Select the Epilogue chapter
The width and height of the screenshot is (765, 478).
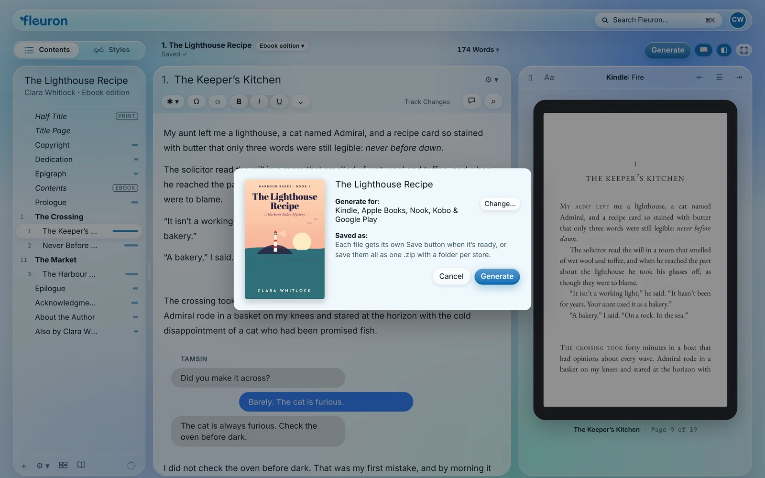point(79,288)
